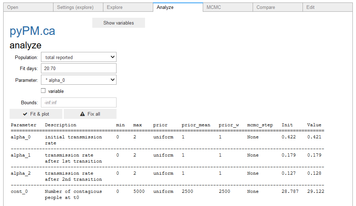
Task: Click the Fix all button
Action: click(90, 114)
